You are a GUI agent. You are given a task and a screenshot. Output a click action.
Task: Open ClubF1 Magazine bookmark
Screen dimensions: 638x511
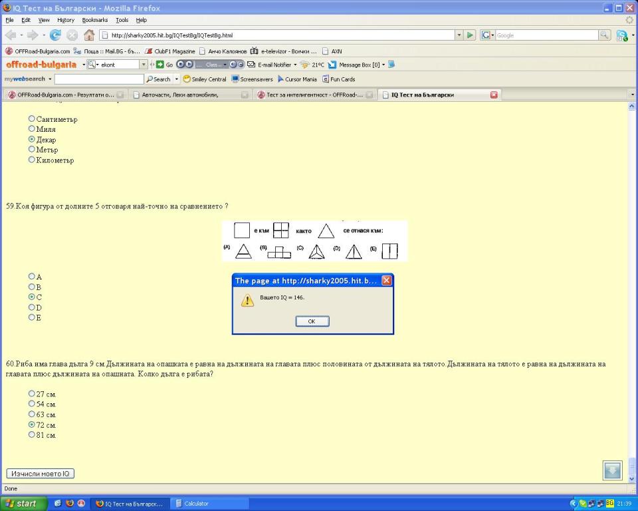170,51
